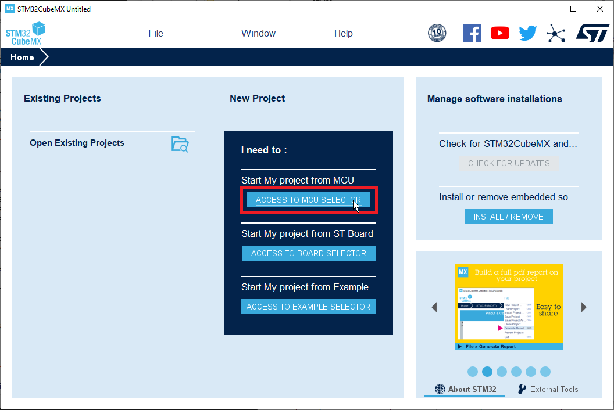Open the File menu

click(156, 33)
